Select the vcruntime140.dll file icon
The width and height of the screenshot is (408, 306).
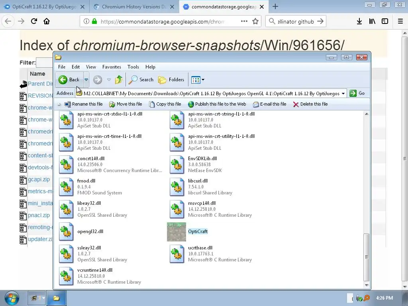[x=66, y=277]
